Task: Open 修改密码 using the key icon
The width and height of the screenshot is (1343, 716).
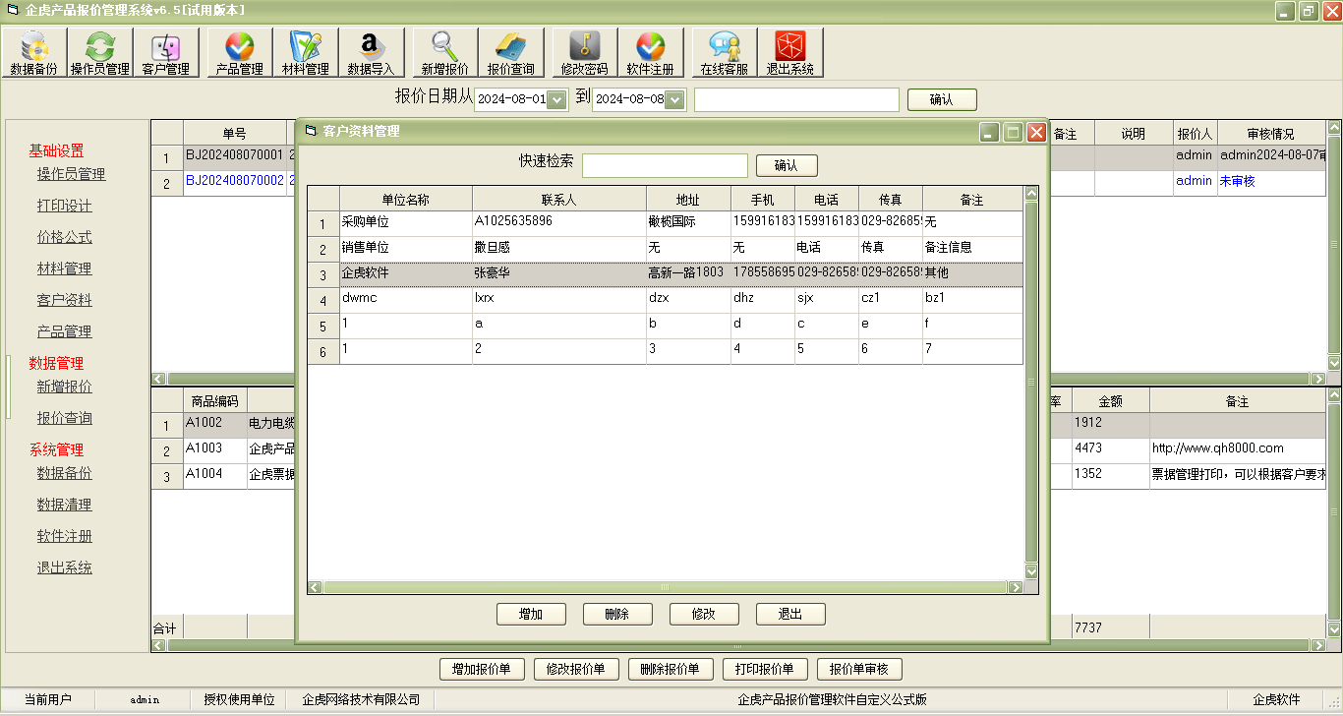Action: tap(586, 51)
